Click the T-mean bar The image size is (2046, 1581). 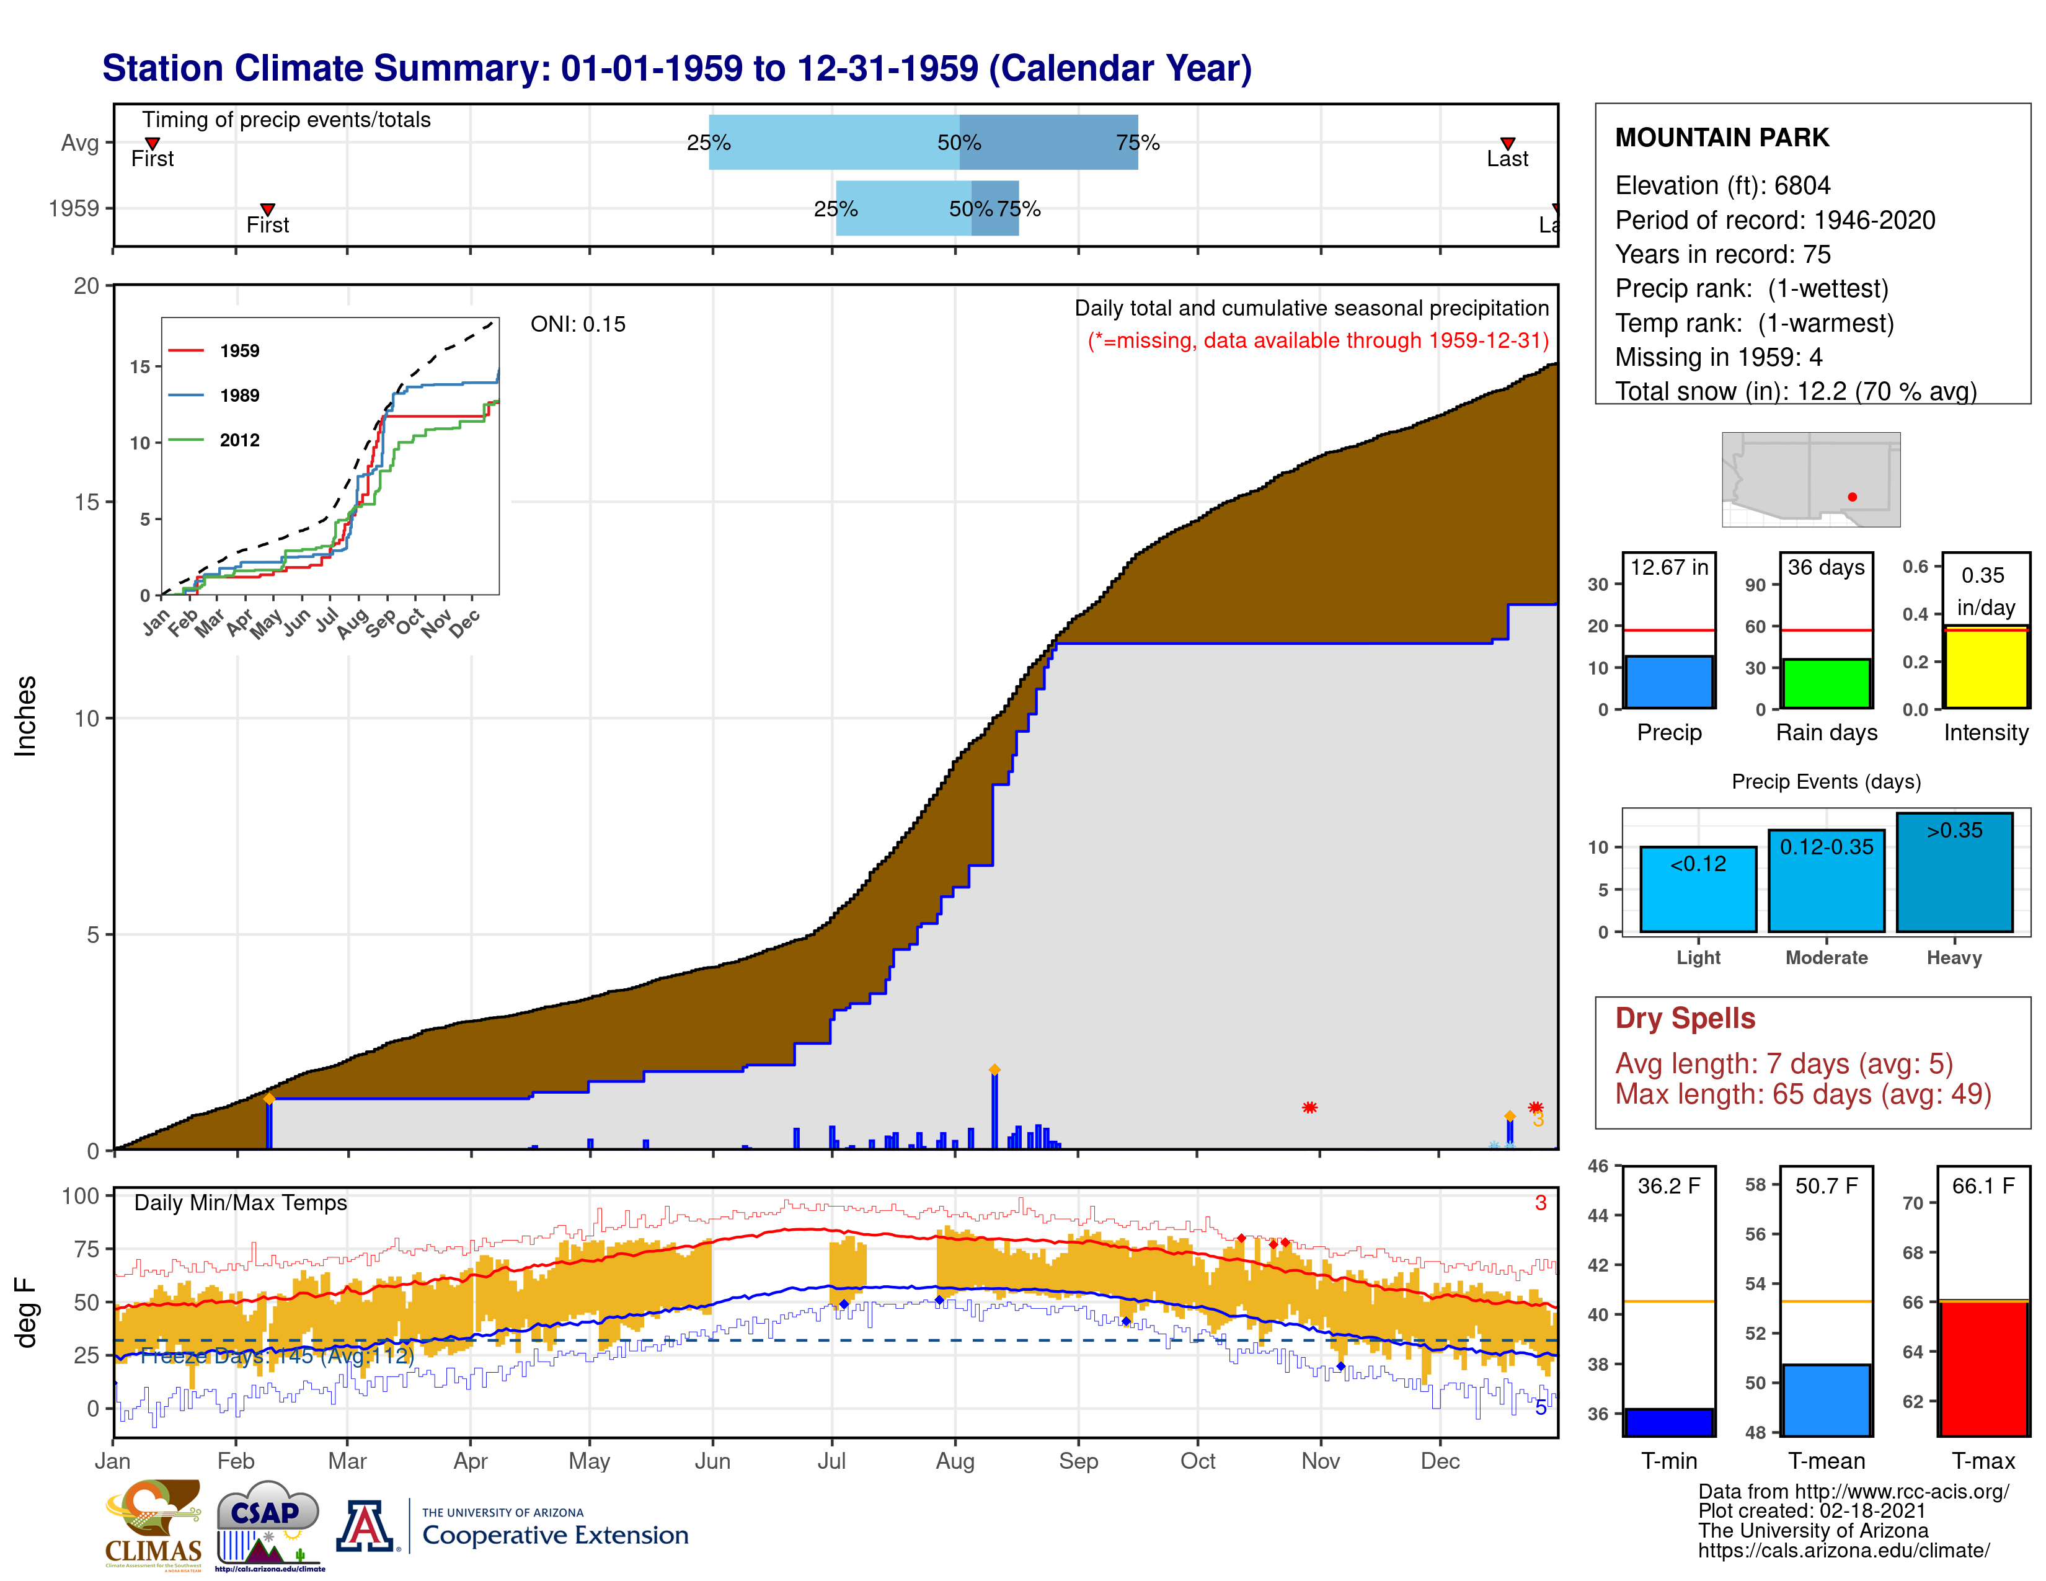(1826, 1400)
